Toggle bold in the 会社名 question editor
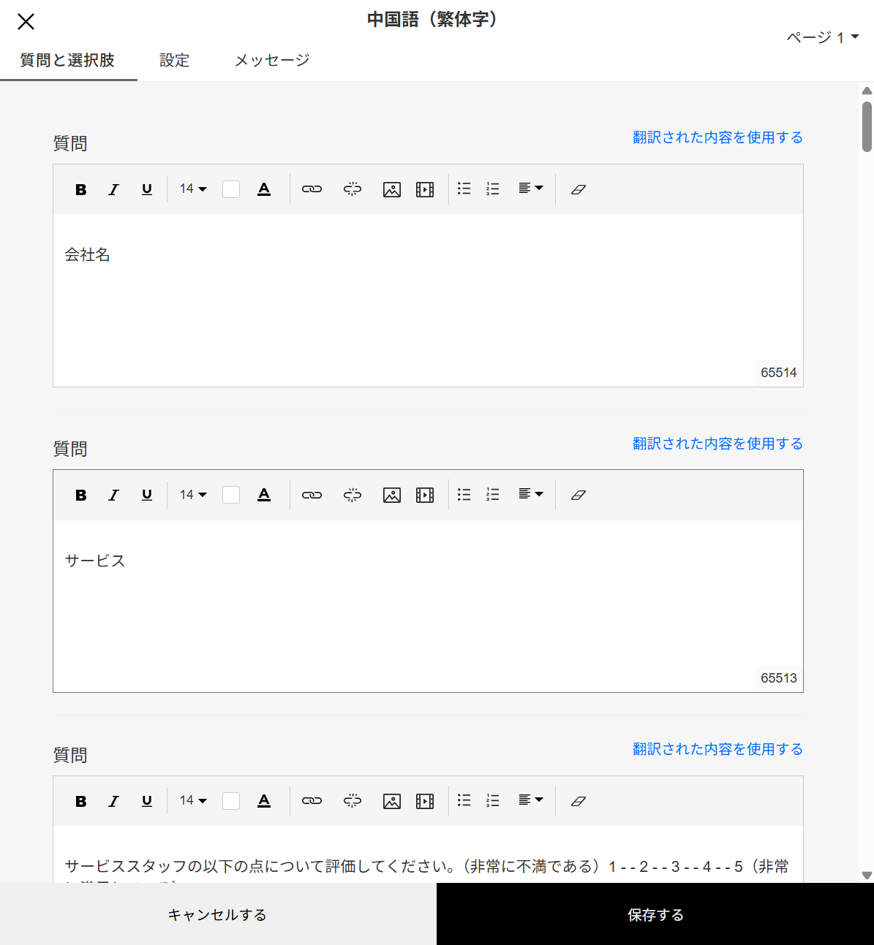This screenshot has width=874, height=945. pos(81,189)
